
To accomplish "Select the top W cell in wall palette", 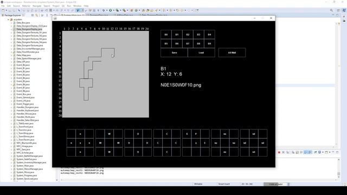I will coord(109,134).
